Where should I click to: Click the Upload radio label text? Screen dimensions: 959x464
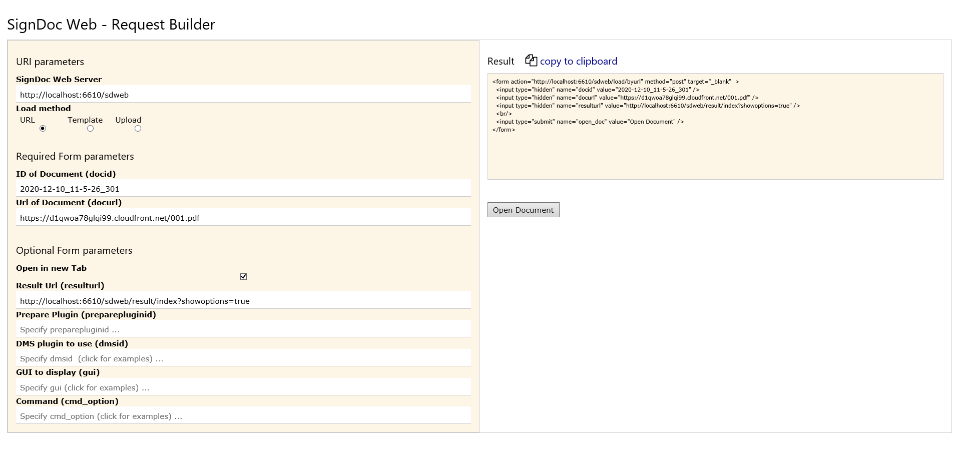(128, 120)
